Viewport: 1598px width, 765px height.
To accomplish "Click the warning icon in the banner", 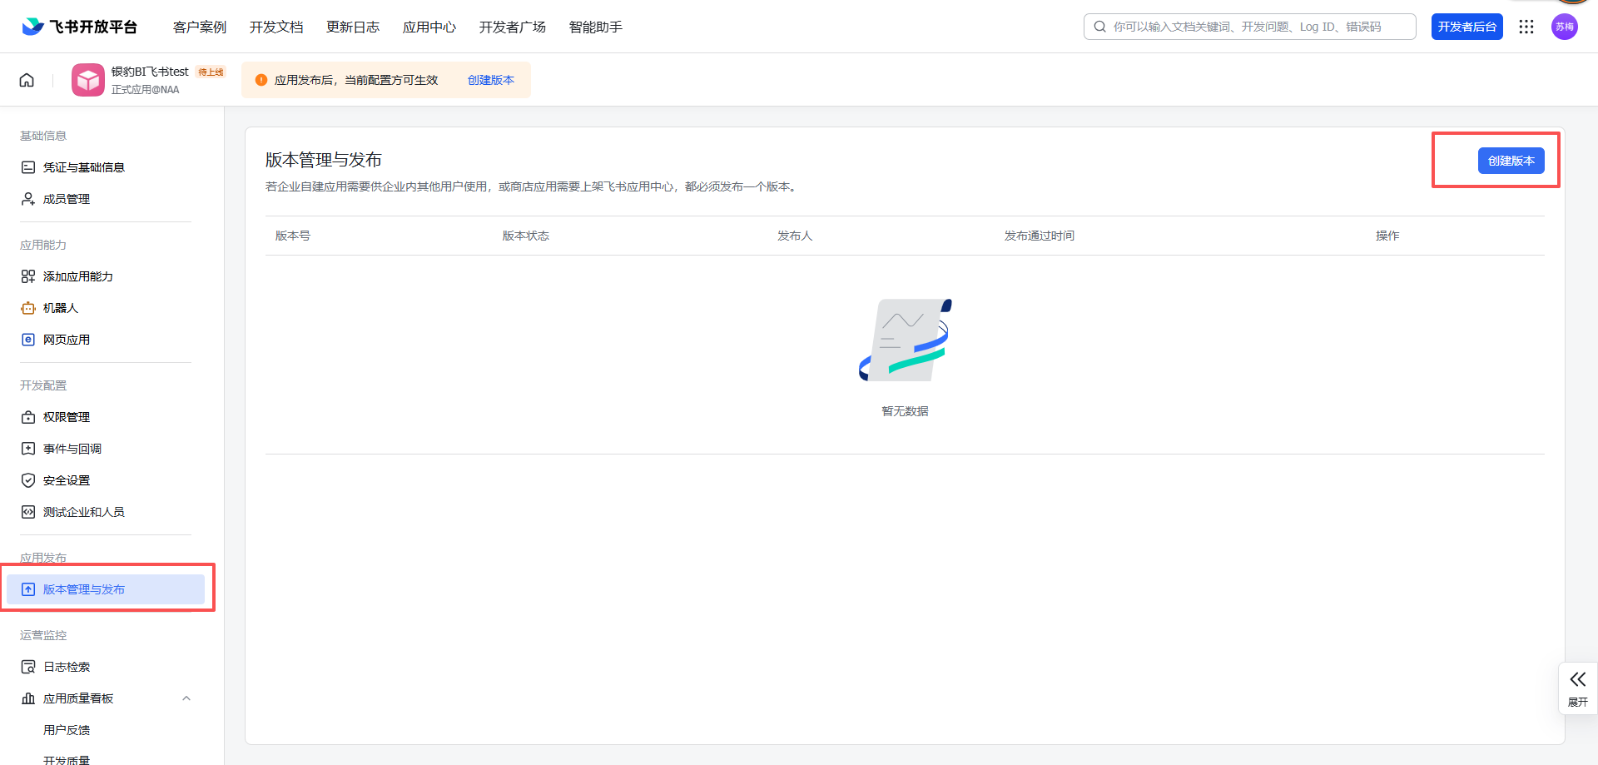I will [261, 79].
